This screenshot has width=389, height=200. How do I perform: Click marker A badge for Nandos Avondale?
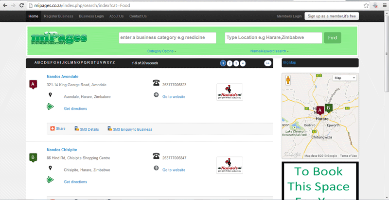[x=33, y=84]
